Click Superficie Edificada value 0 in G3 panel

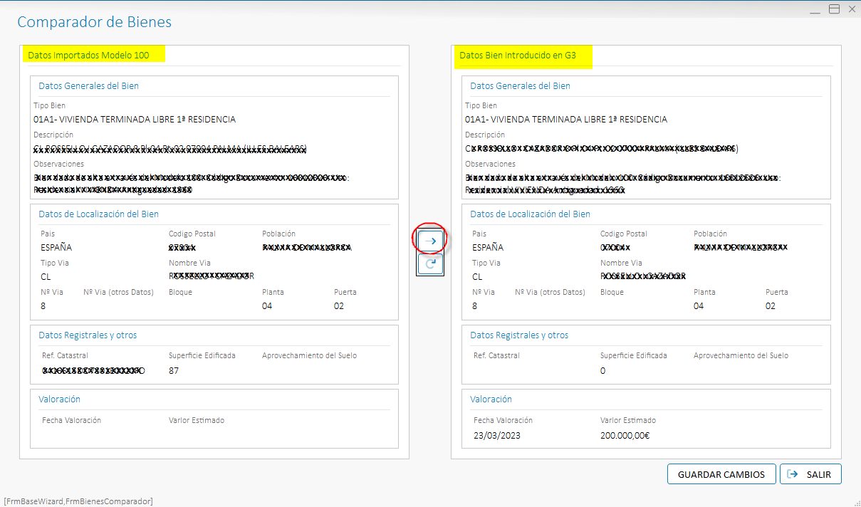coord(603,370)
